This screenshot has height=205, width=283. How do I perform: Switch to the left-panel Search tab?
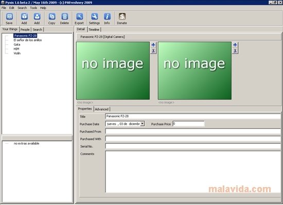click(38, 30)
